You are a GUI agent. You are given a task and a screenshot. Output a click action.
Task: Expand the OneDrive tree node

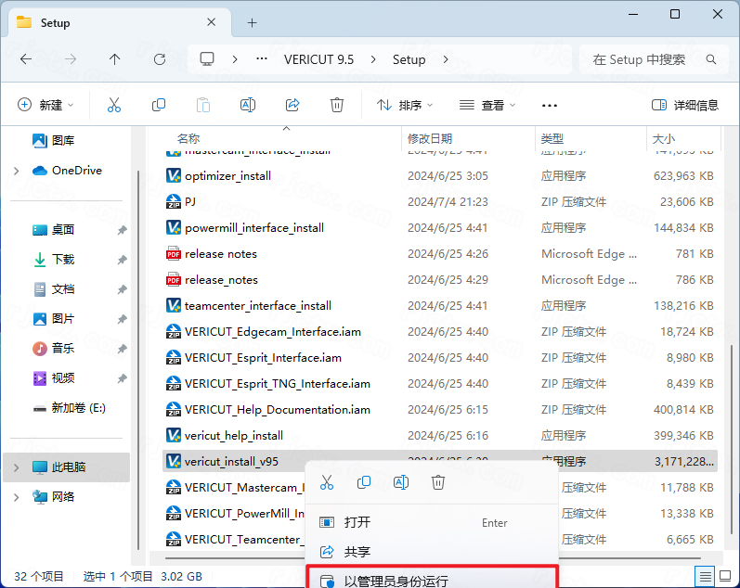(17, 171)
